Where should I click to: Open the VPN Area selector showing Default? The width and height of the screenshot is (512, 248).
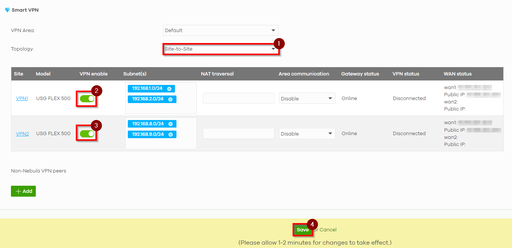tap(221, 30)
